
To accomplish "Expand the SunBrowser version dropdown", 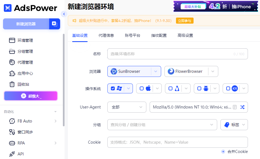I will pos(156,71).
